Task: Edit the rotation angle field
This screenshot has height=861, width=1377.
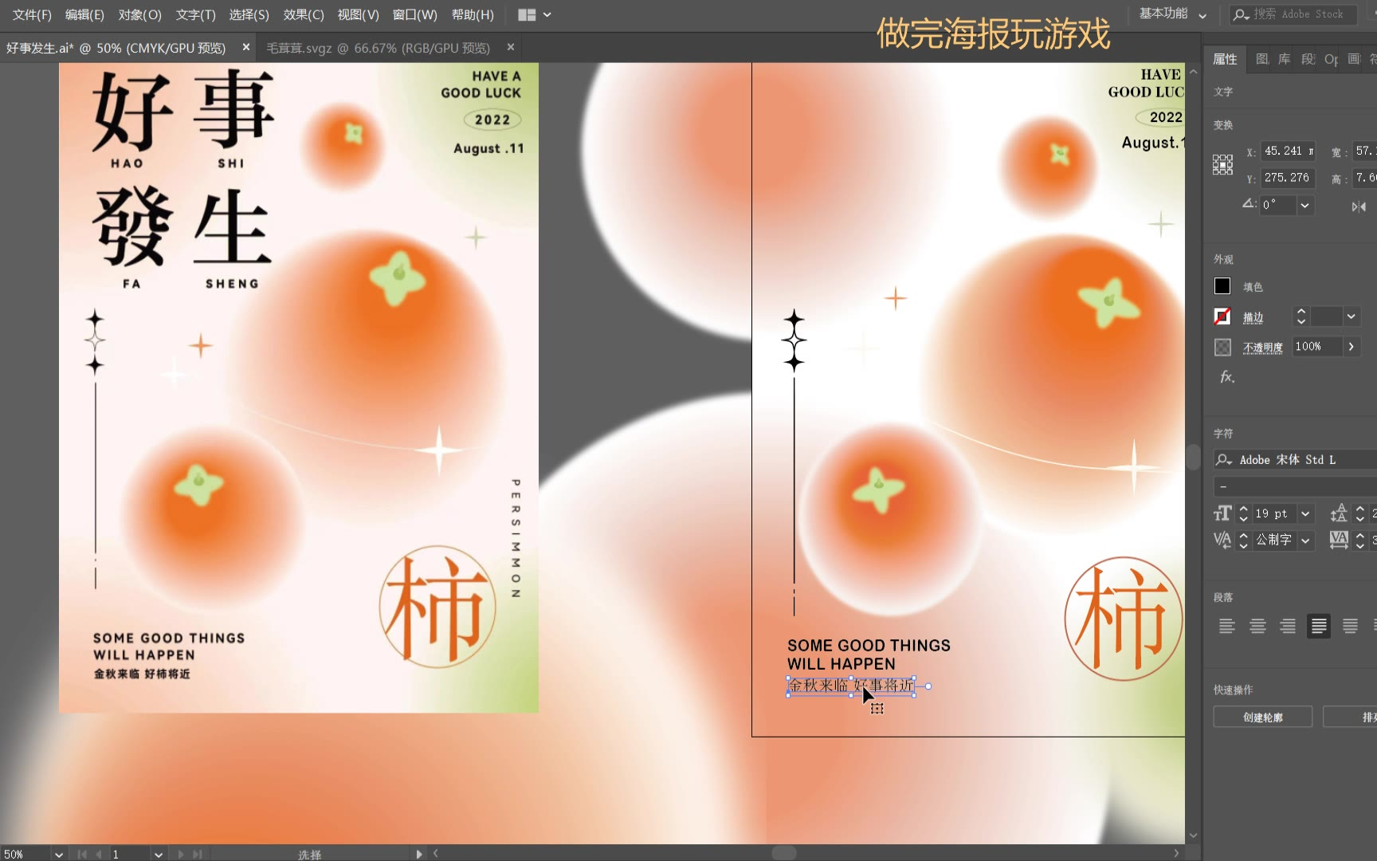Action: [x=1278, y=205]
